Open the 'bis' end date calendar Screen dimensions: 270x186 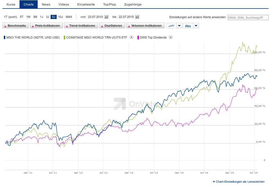click(137, 17)
